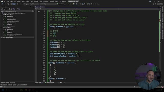Screen dimensions: 164x92
Task: Open the ControlFlow navigation dropdown
Action: (x=55, y=9)
